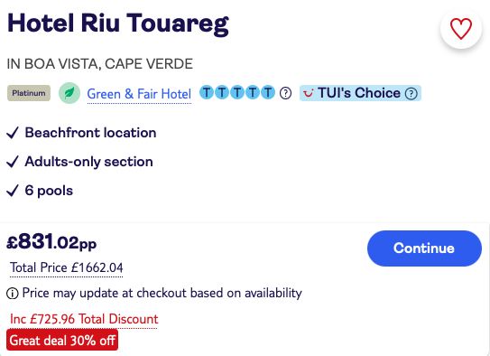This screenshot has height=356, width=490.
Task: Click the fifth T rating circle
Action: click(x=268, y=92)
